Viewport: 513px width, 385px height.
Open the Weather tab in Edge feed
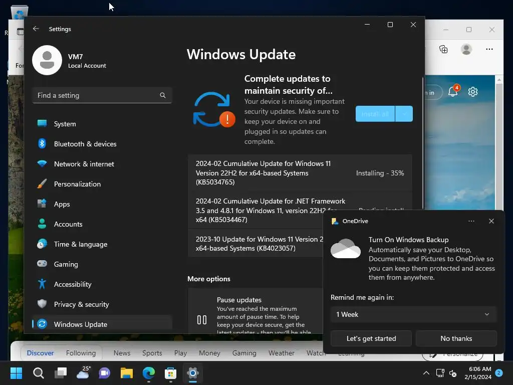click(x=282, y=353)
